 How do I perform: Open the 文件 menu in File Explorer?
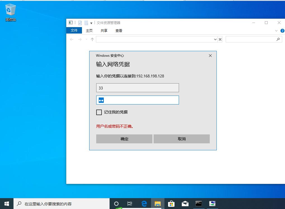click(x=74, y=30)
